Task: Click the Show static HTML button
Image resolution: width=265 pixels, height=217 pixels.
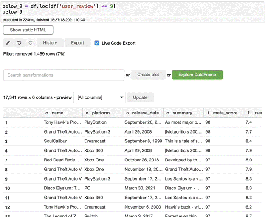Action: tap(28, 30)
